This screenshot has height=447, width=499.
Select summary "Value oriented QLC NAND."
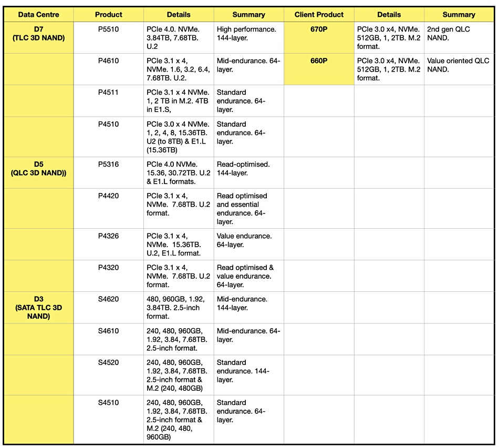click(x=459, y=69)
